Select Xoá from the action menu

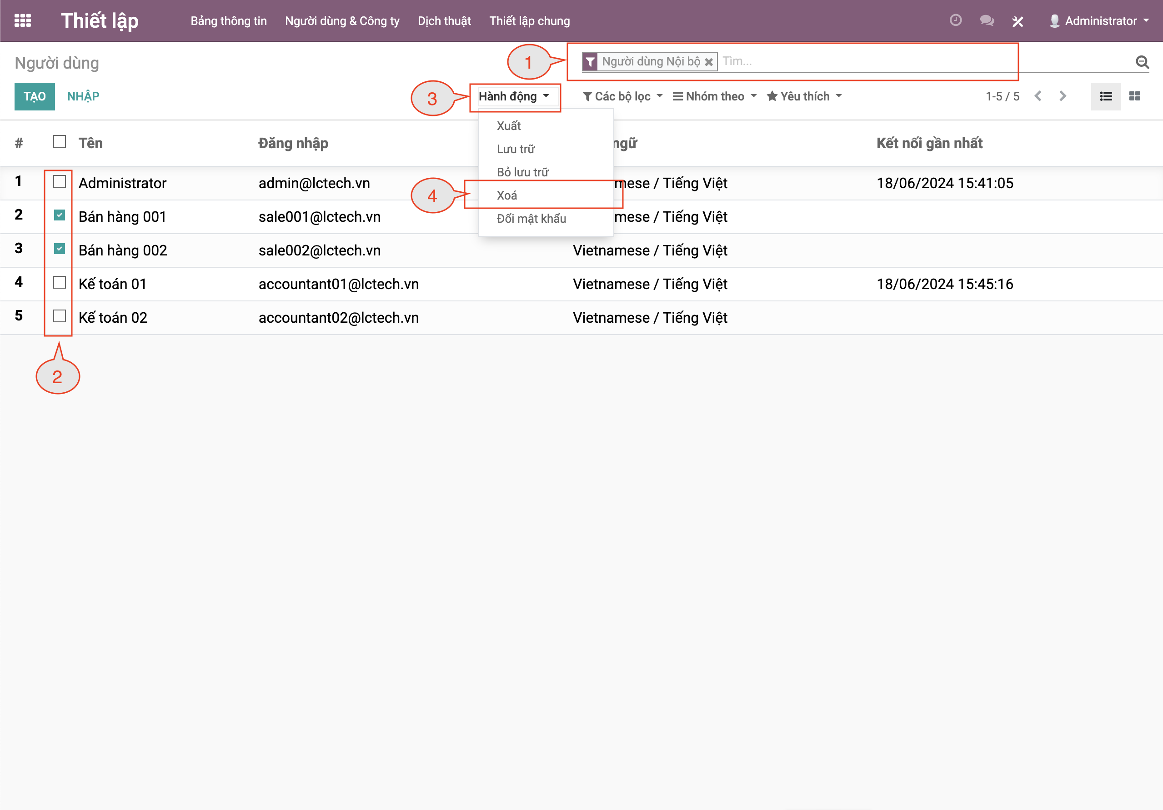tap(507, 195)
